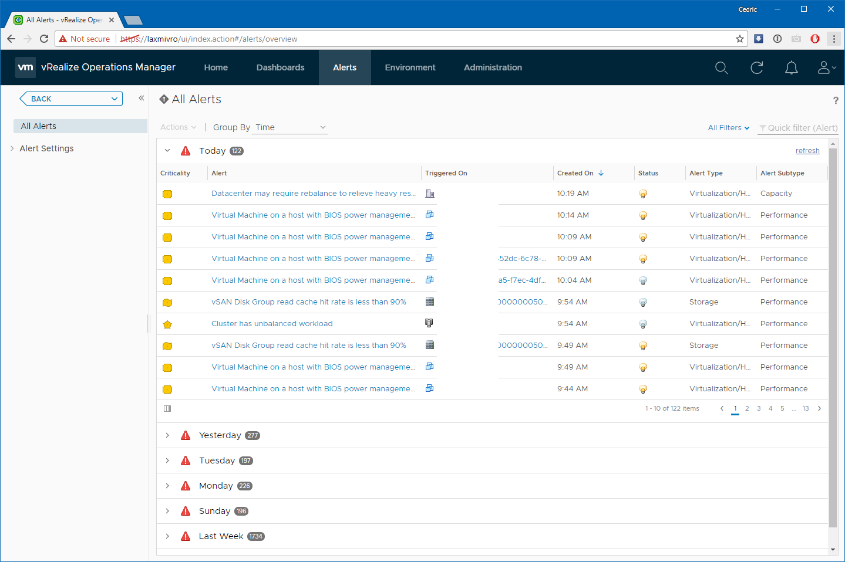
Task: Open the Administration tab
Action: pos(493,67)
